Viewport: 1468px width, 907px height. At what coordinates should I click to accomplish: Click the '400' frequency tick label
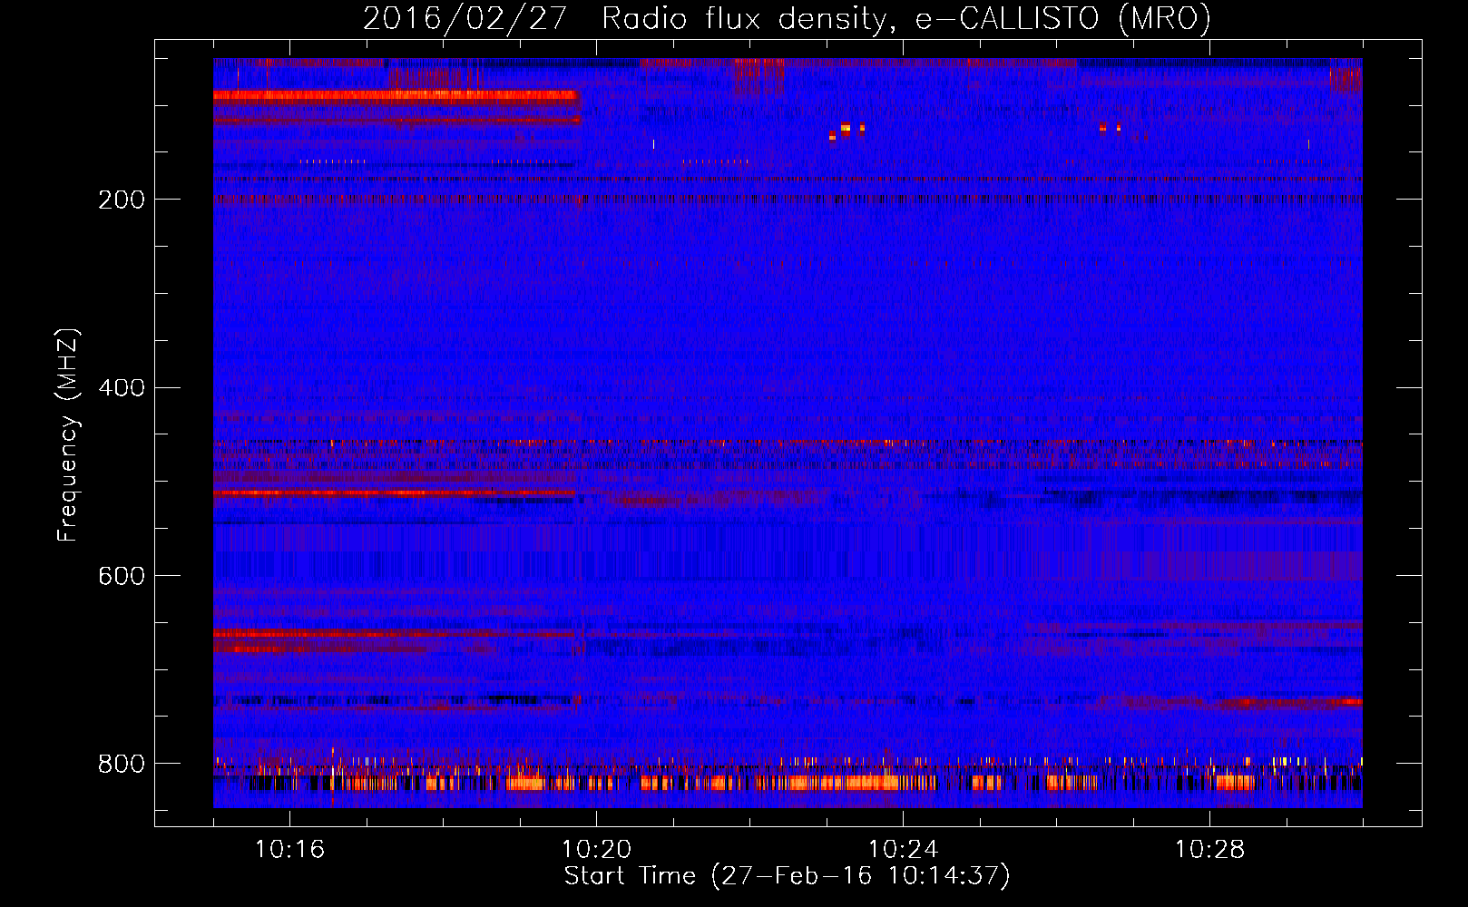click(x=122, y=388)
